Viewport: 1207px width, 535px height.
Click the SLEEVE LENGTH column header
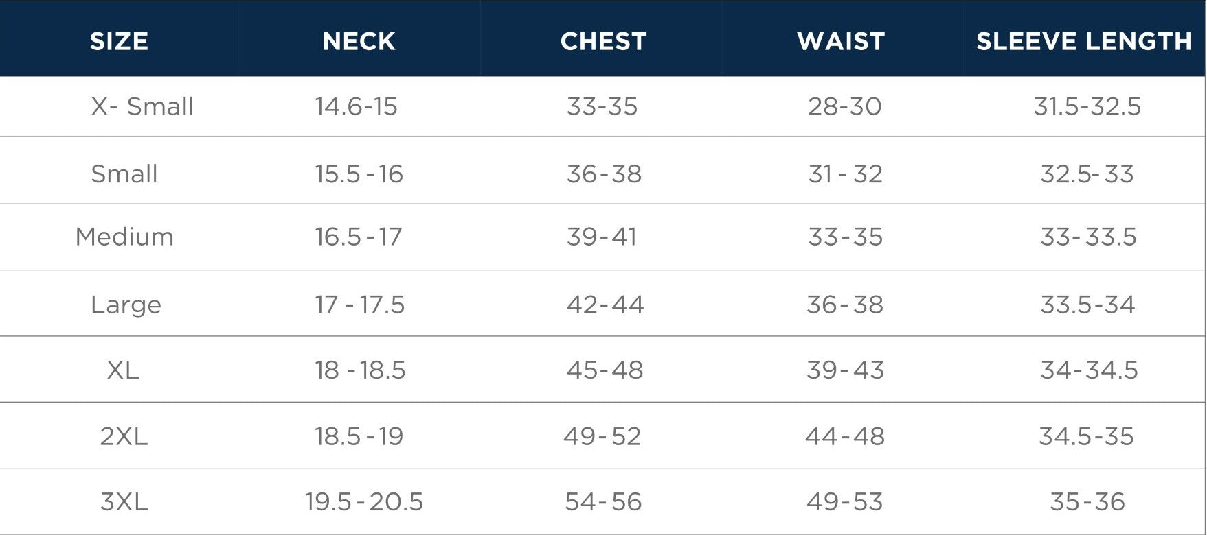(1084, 41)
